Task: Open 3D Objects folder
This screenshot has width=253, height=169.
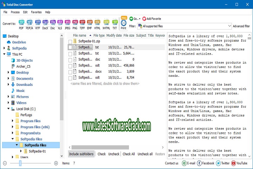Action: click(24, 60)
